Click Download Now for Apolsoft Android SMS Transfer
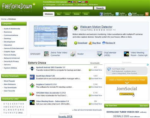Screen dimensions: 150x118 (96, 70)
